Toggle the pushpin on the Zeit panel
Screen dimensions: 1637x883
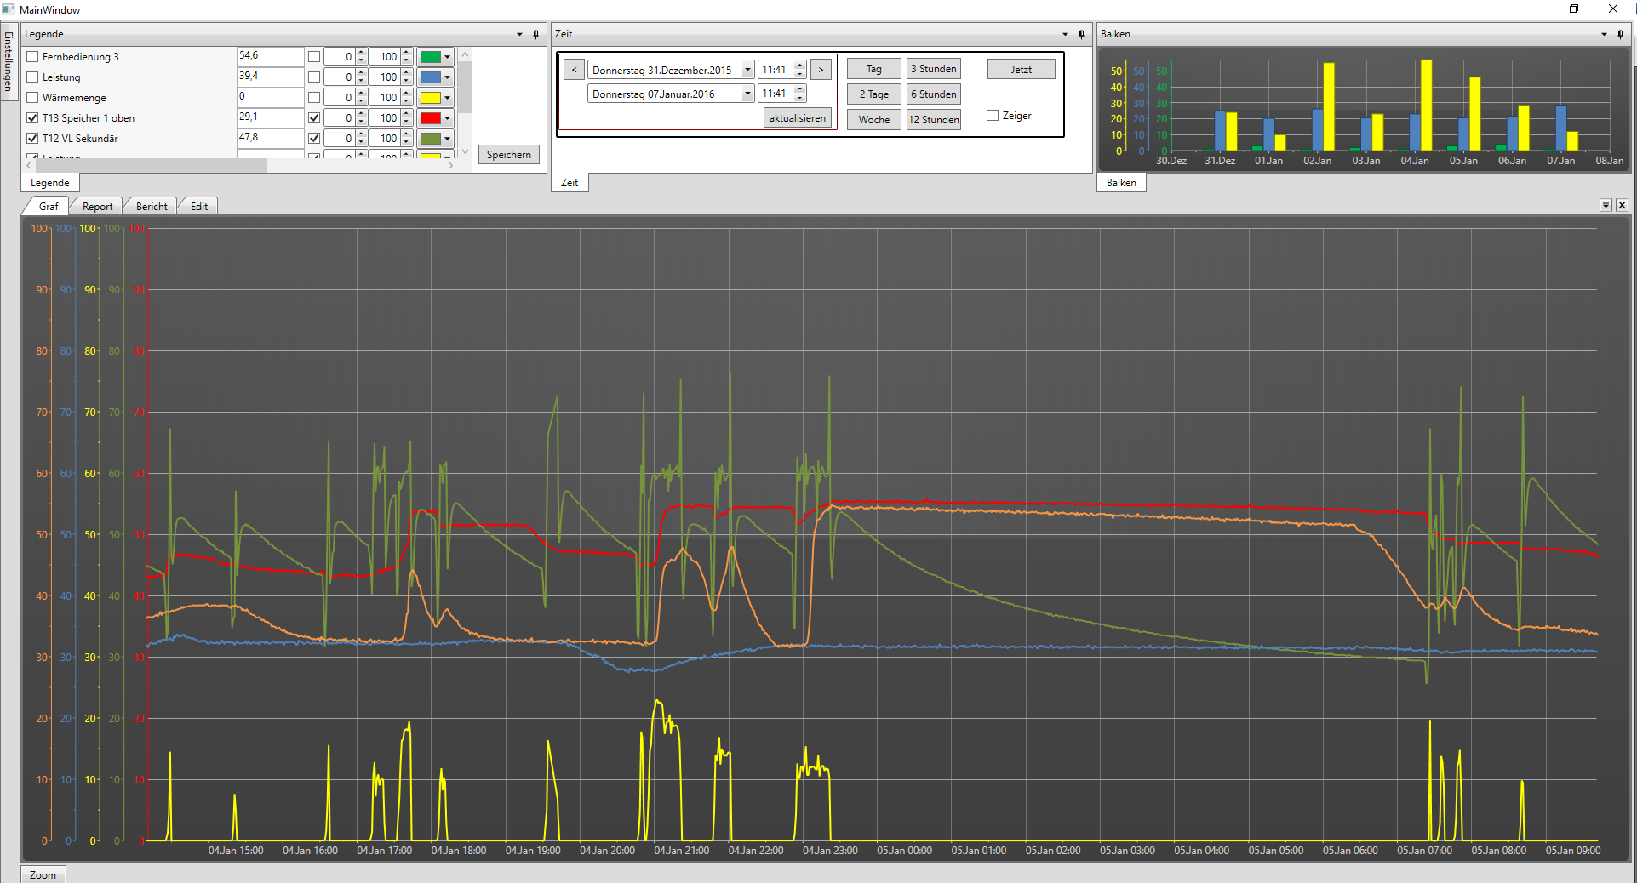pyautogui.click(x=1081, y=34)
